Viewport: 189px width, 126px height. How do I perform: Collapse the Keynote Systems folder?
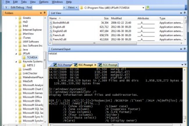coord(16,62)
